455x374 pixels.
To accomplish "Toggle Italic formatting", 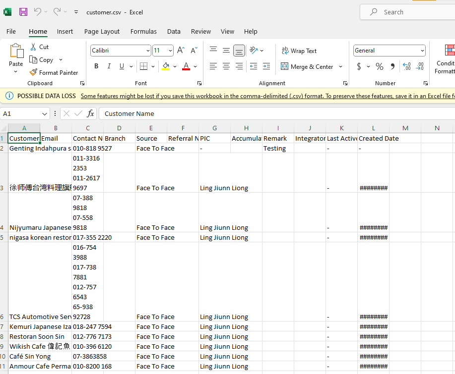I will (109, 66).
